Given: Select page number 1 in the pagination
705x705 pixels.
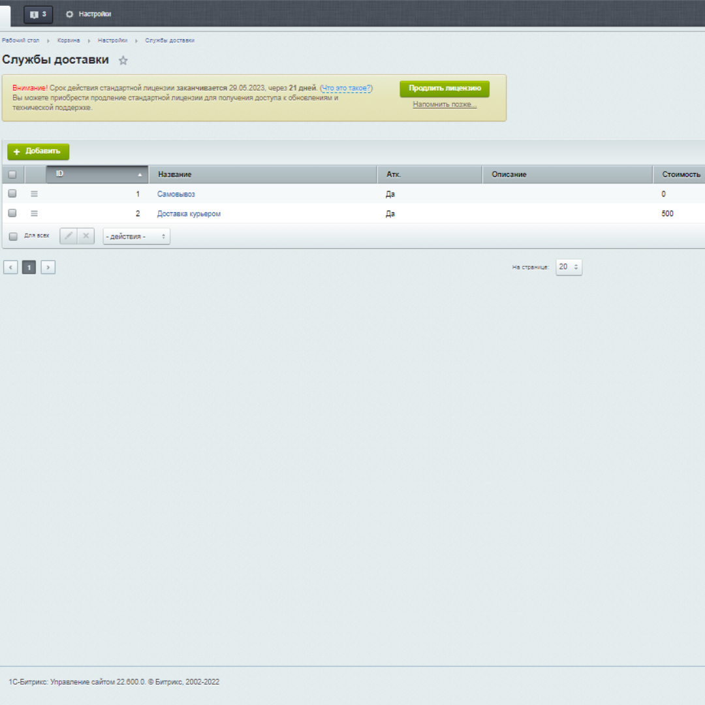Looking at the screenshot, I should coord(29,268).
